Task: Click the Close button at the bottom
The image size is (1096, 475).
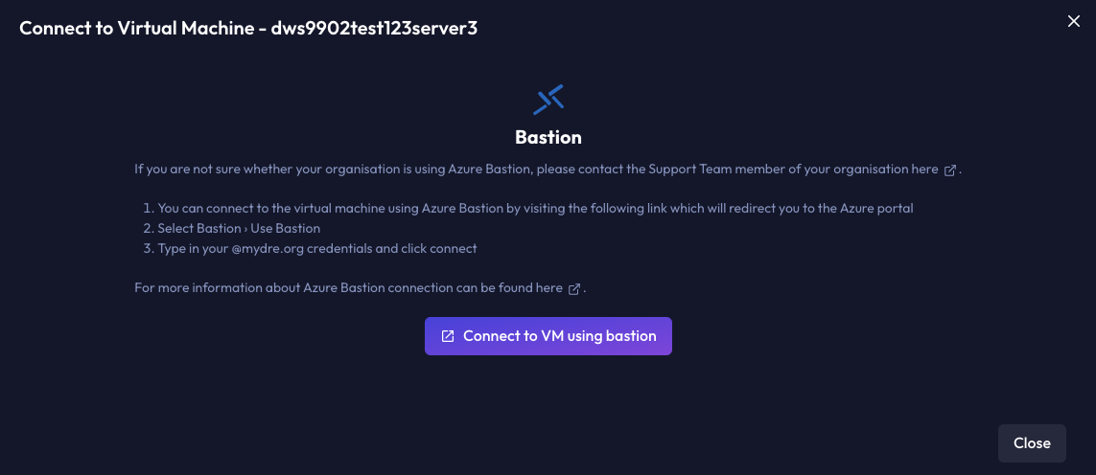Action: click(x=1032, y=443)
